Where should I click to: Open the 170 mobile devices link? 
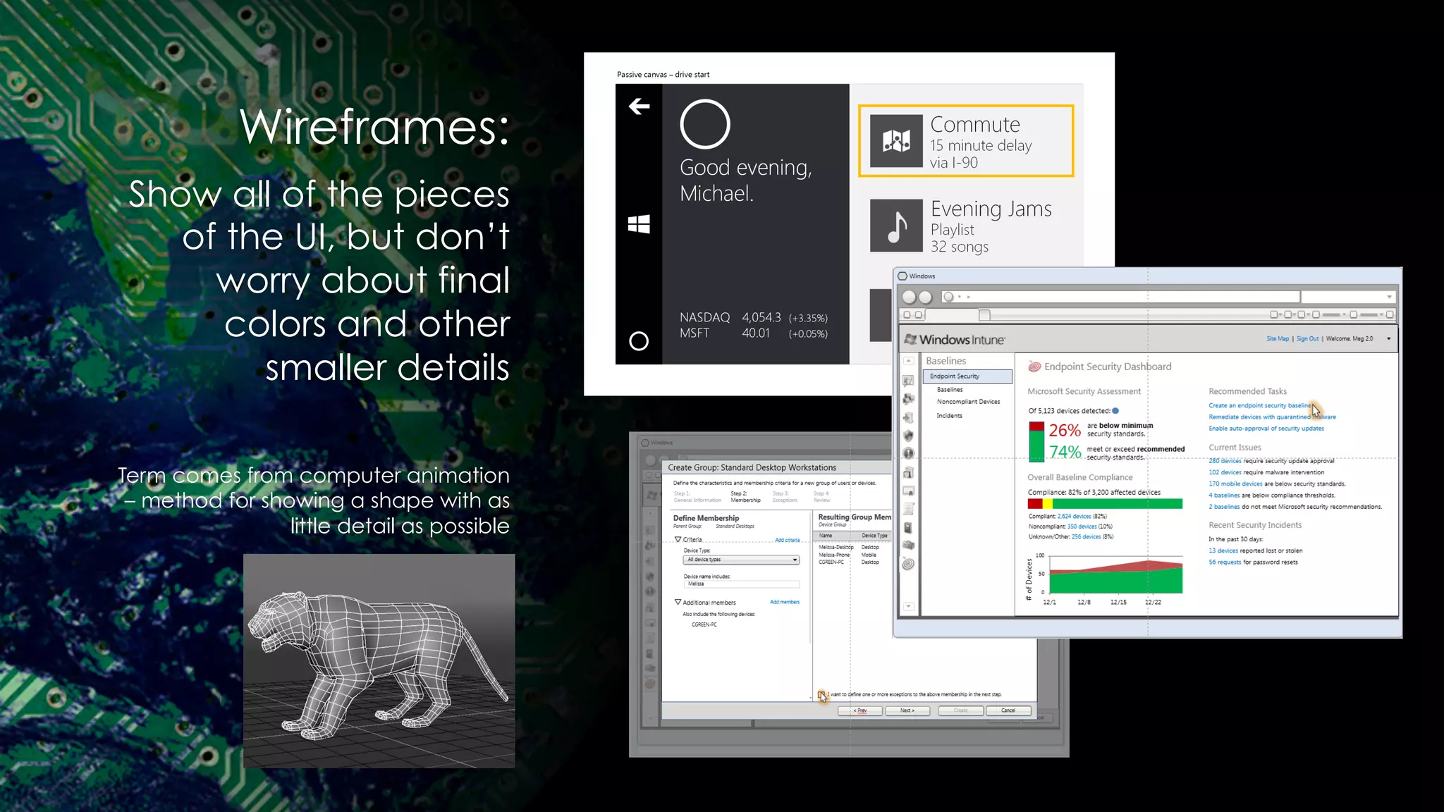(x=1235, y=484)
